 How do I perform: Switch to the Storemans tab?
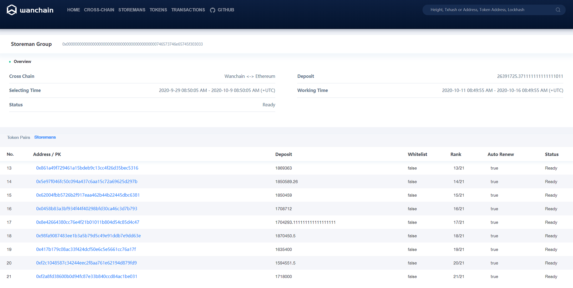[45, 137]
